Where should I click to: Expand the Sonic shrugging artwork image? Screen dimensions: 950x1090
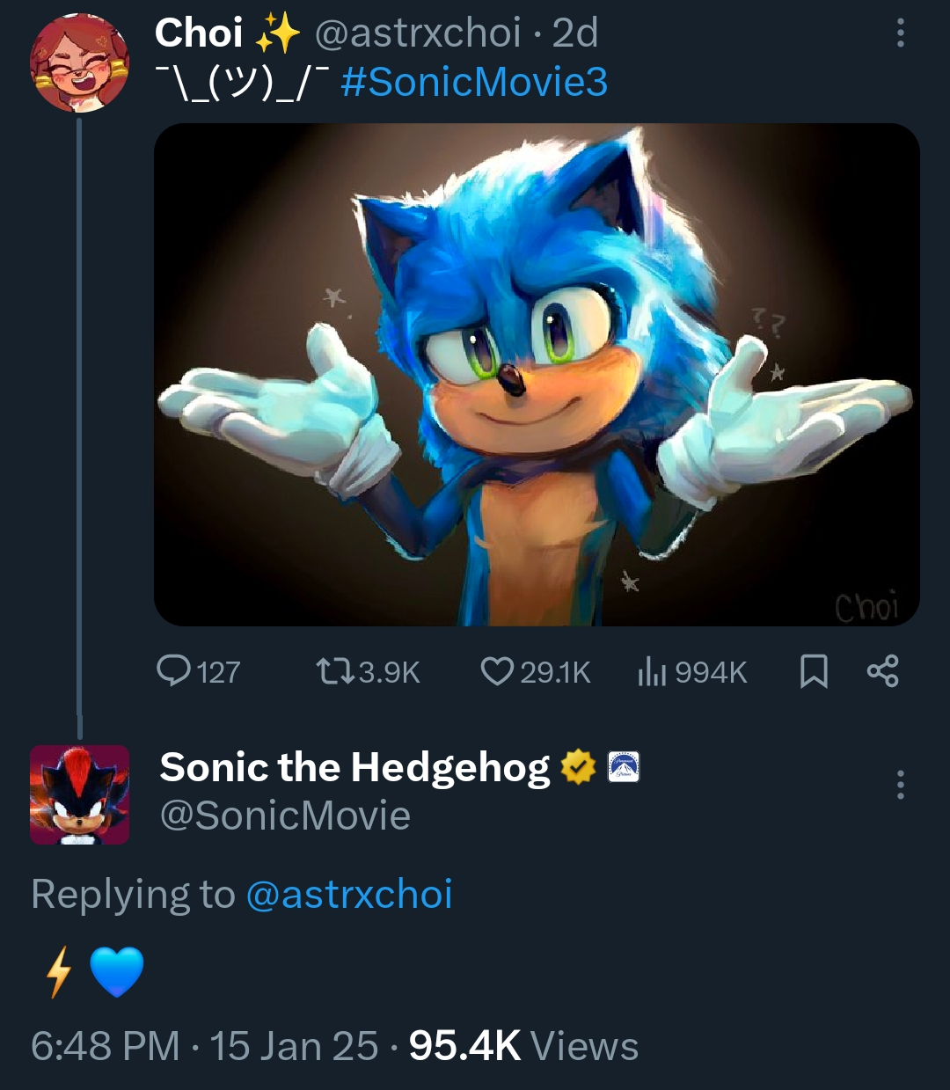click(x=537, y=375)
